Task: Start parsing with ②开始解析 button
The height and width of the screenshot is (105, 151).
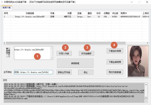Action: click(86, 53)
